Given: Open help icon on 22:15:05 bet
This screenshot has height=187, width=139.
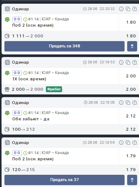Looking at the screenshot, I should click(x=135, y=103).
